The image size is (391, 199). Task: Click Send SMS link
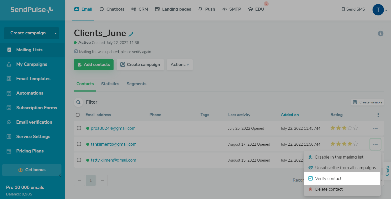(353, 9)
